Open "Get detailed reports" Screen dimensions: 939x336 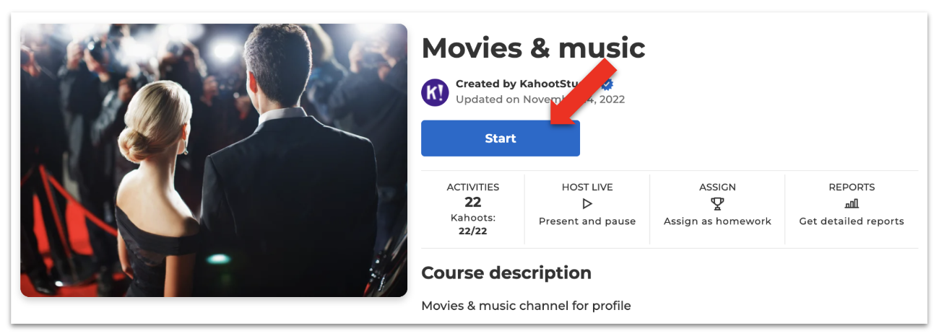[x=852, y=221]
